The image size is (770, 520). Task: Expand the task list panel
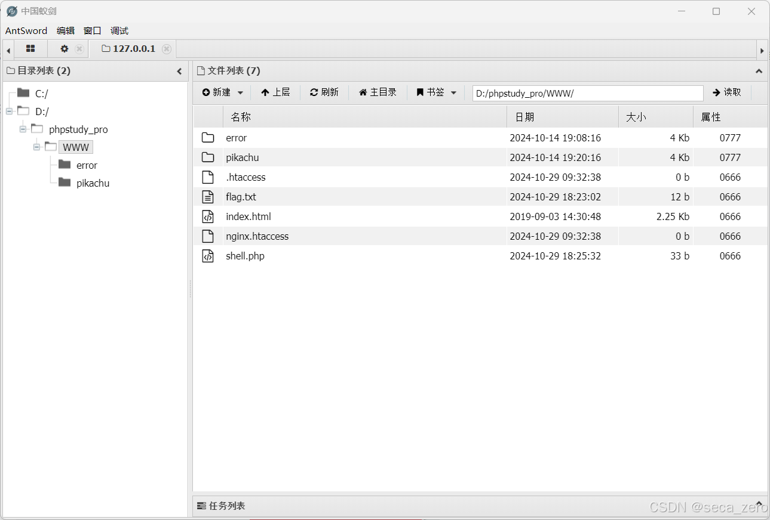click(x=759, y=504)
